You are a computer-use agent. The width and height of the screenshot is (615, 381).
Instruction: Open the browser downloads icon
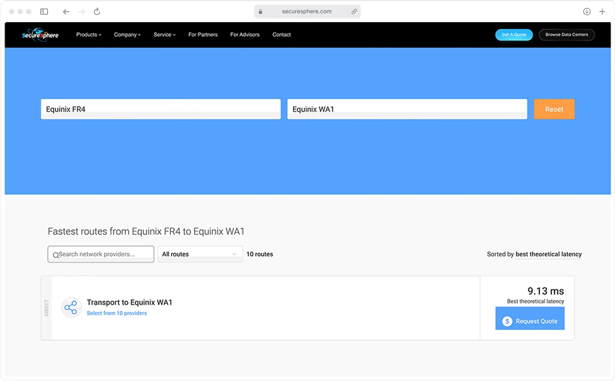[587, 12]
